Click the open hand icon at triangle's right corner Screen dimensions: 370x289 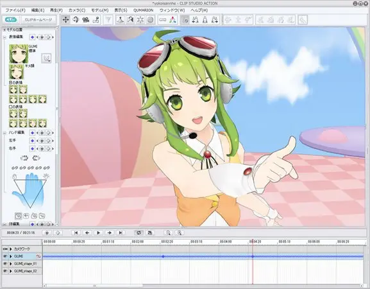46,176
